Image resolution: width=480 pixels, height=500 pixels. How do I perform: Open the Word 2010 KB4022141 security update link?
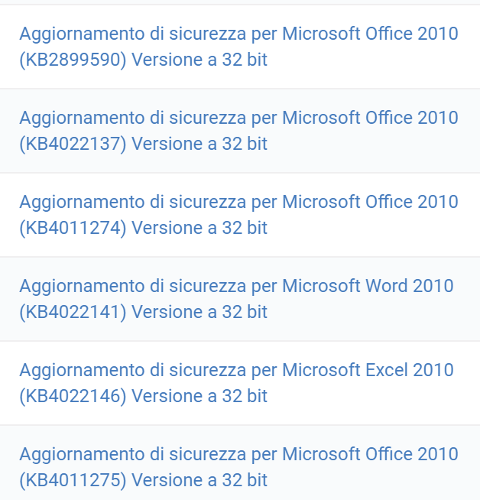[x=236, y=299]
